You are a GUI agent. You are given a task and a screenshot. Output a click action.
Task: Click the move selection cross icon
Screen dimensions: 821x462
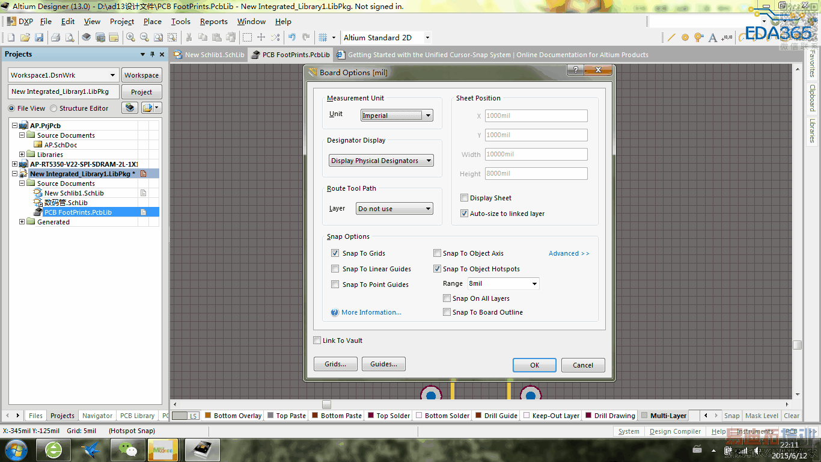tap(261, 37)
